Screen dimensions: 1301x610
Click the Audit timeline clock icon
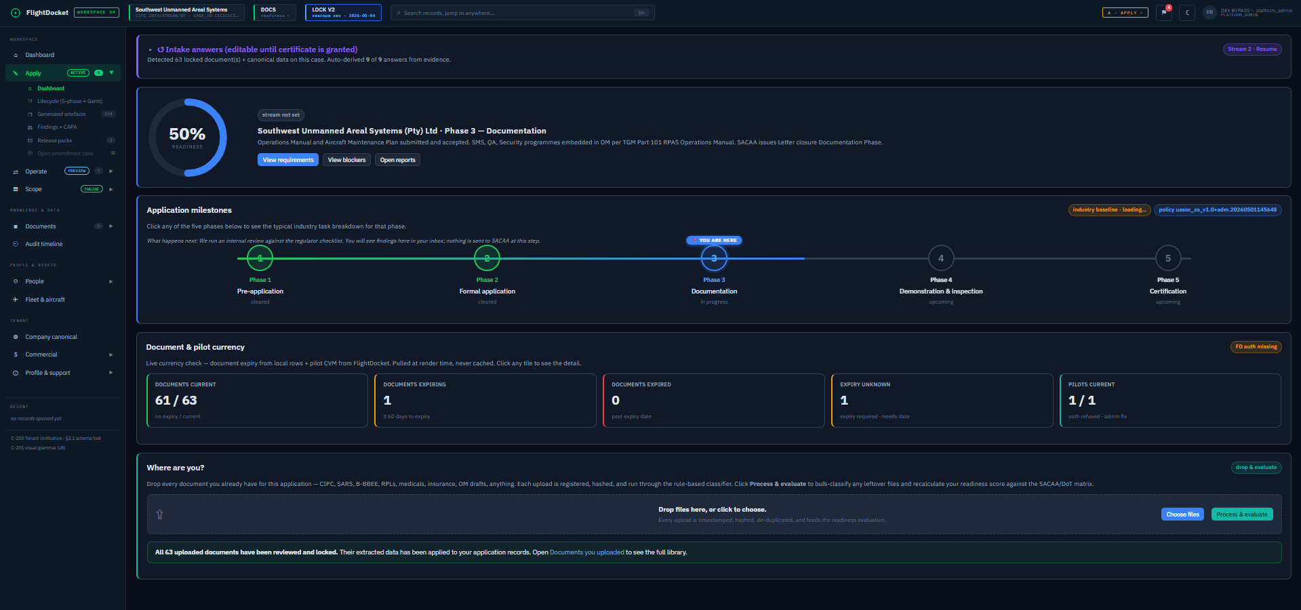[x=16, y=244]
